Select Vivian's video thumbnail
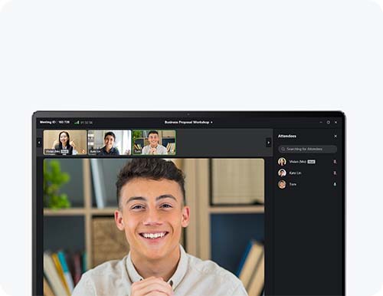 [65, 143]
